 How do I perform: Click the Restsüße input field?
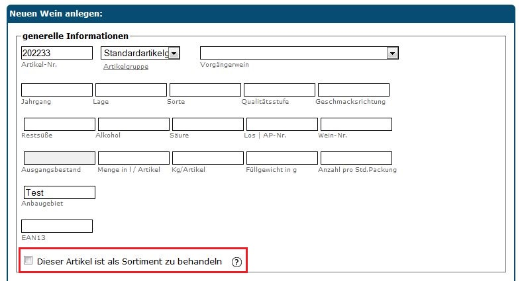pos(60,124)
